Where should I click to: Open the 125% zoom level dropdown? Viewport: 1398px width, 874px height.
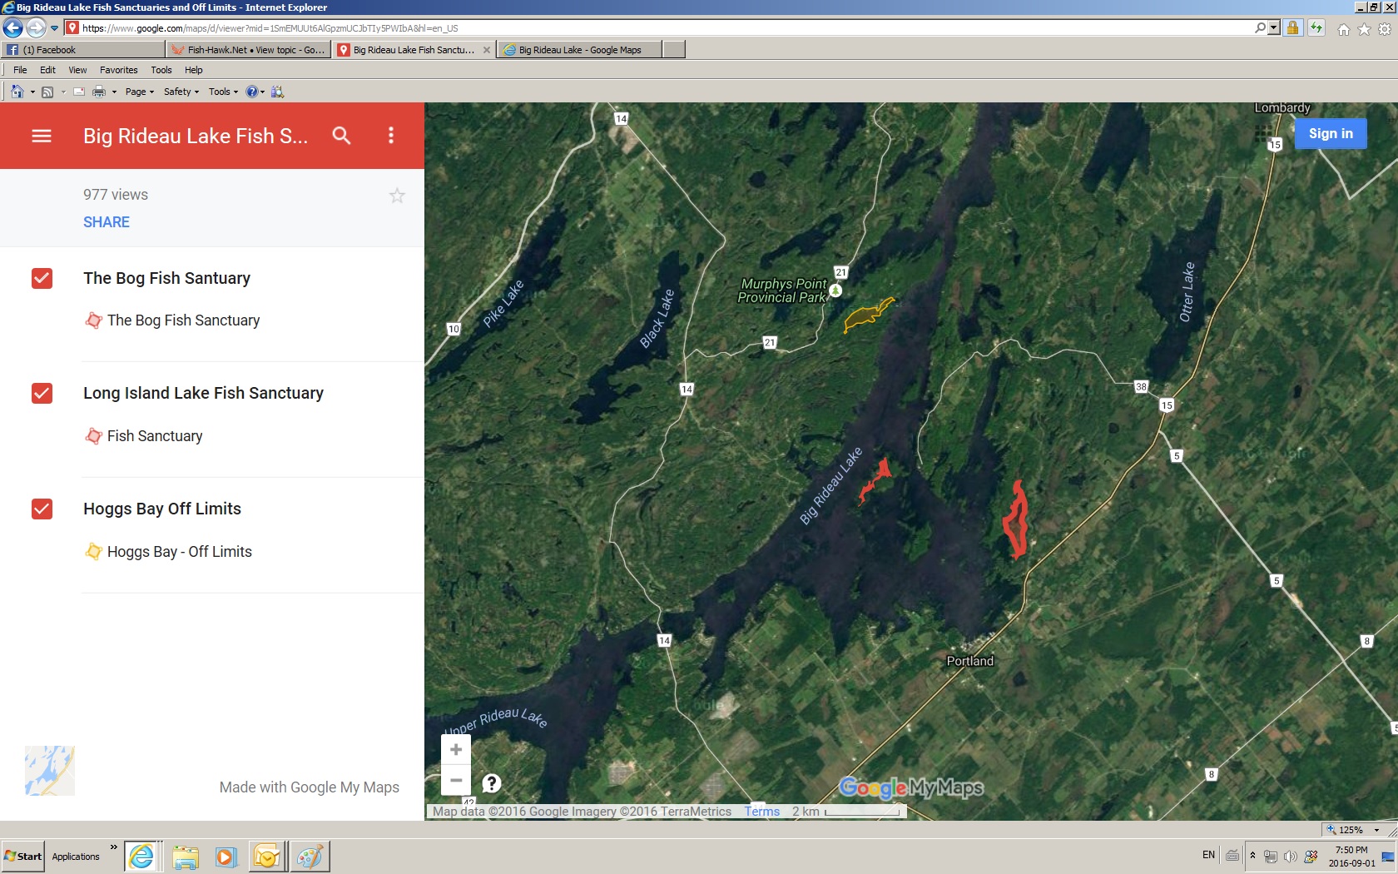[1376, 830]
